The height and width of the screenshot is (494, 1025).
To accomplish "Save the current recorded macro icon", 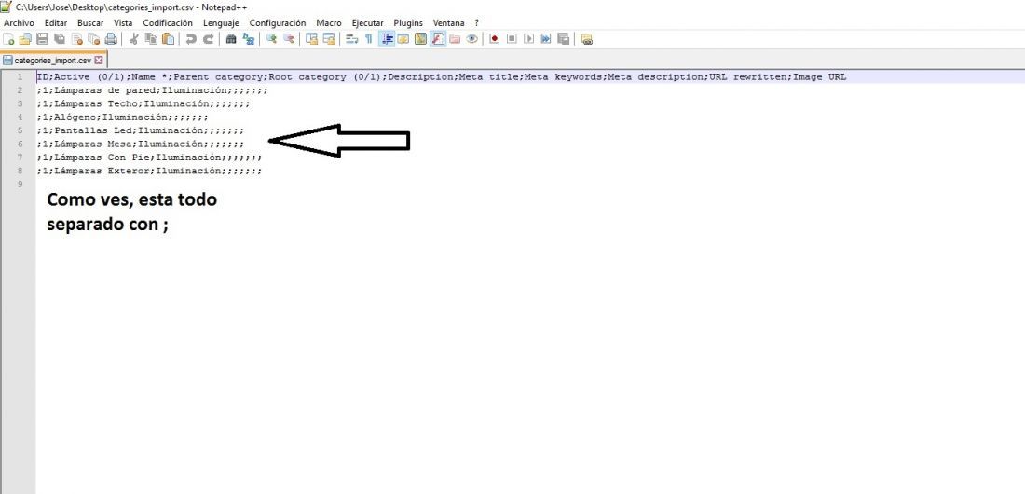I will tap(564, 39).
